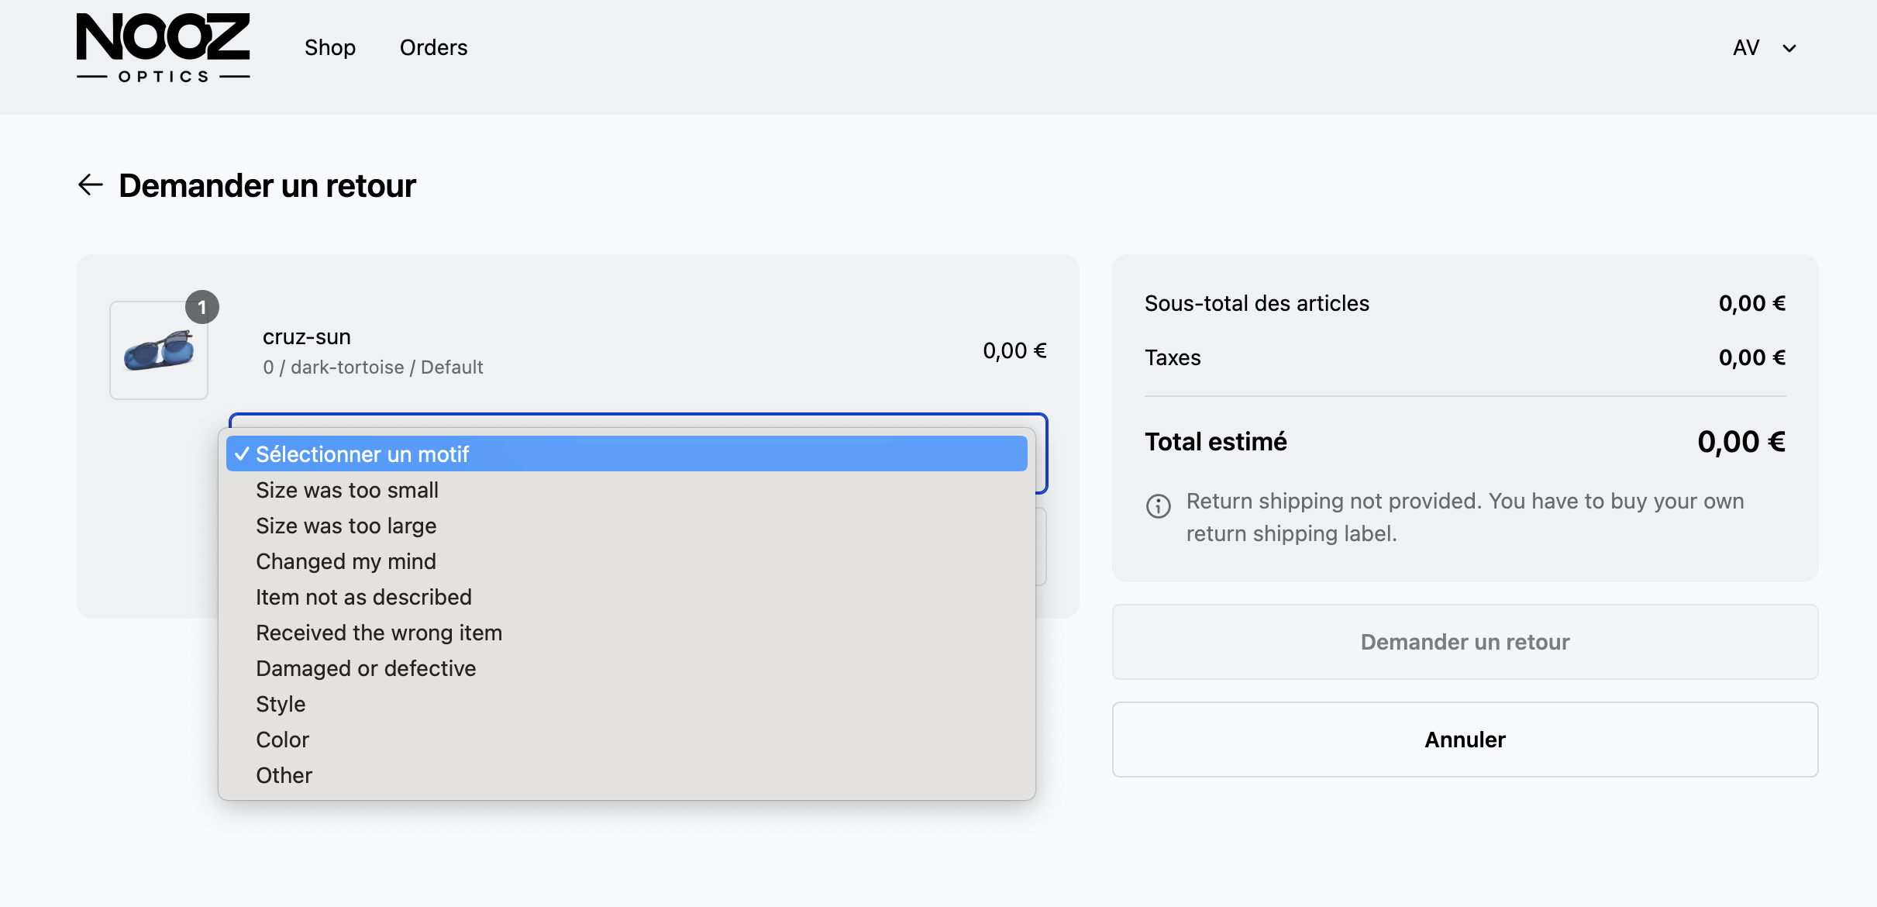
Task: Open the Shop navigation link
Action: 329,48
